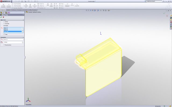Switch to the Office Products tab

pyautogui.click(x=33, y=10)
